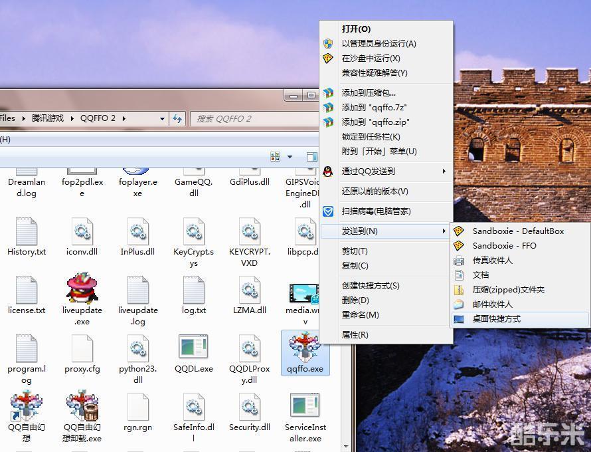Choose 附到「开始」菜单(U)
This screenshot has height=452, width=591.
point(386,152)
